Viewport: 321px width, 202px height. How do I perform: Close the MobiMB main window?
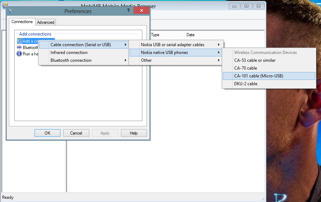pos(259,6)
